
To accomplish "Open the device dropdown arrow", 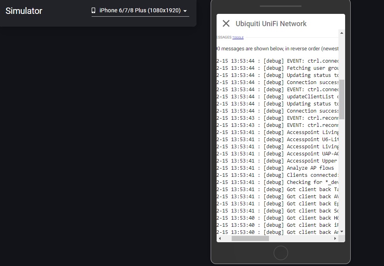I will 185,11.
